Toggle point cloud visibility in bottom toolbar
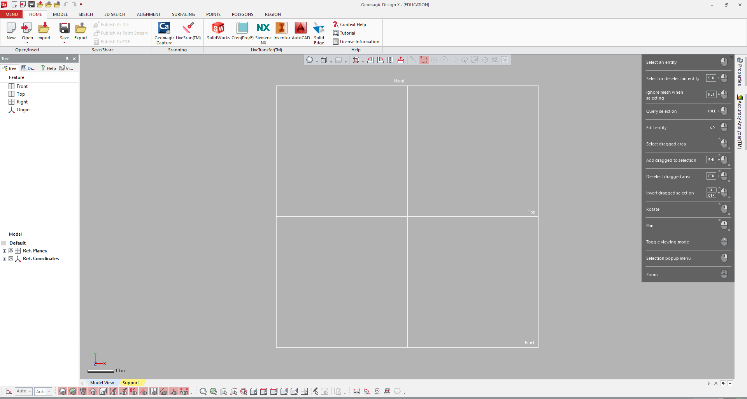The height and width of the screenshot is (399, 747). pyautogui.click(x=83, y=392)
